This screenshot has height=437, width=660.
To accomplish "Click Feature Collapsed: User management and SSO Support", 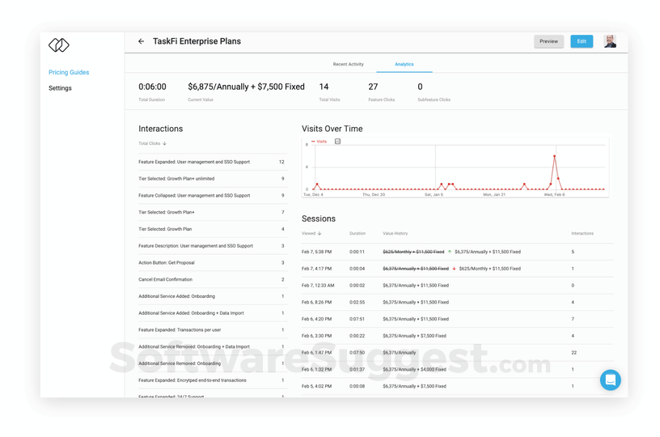I will (213, 196).
